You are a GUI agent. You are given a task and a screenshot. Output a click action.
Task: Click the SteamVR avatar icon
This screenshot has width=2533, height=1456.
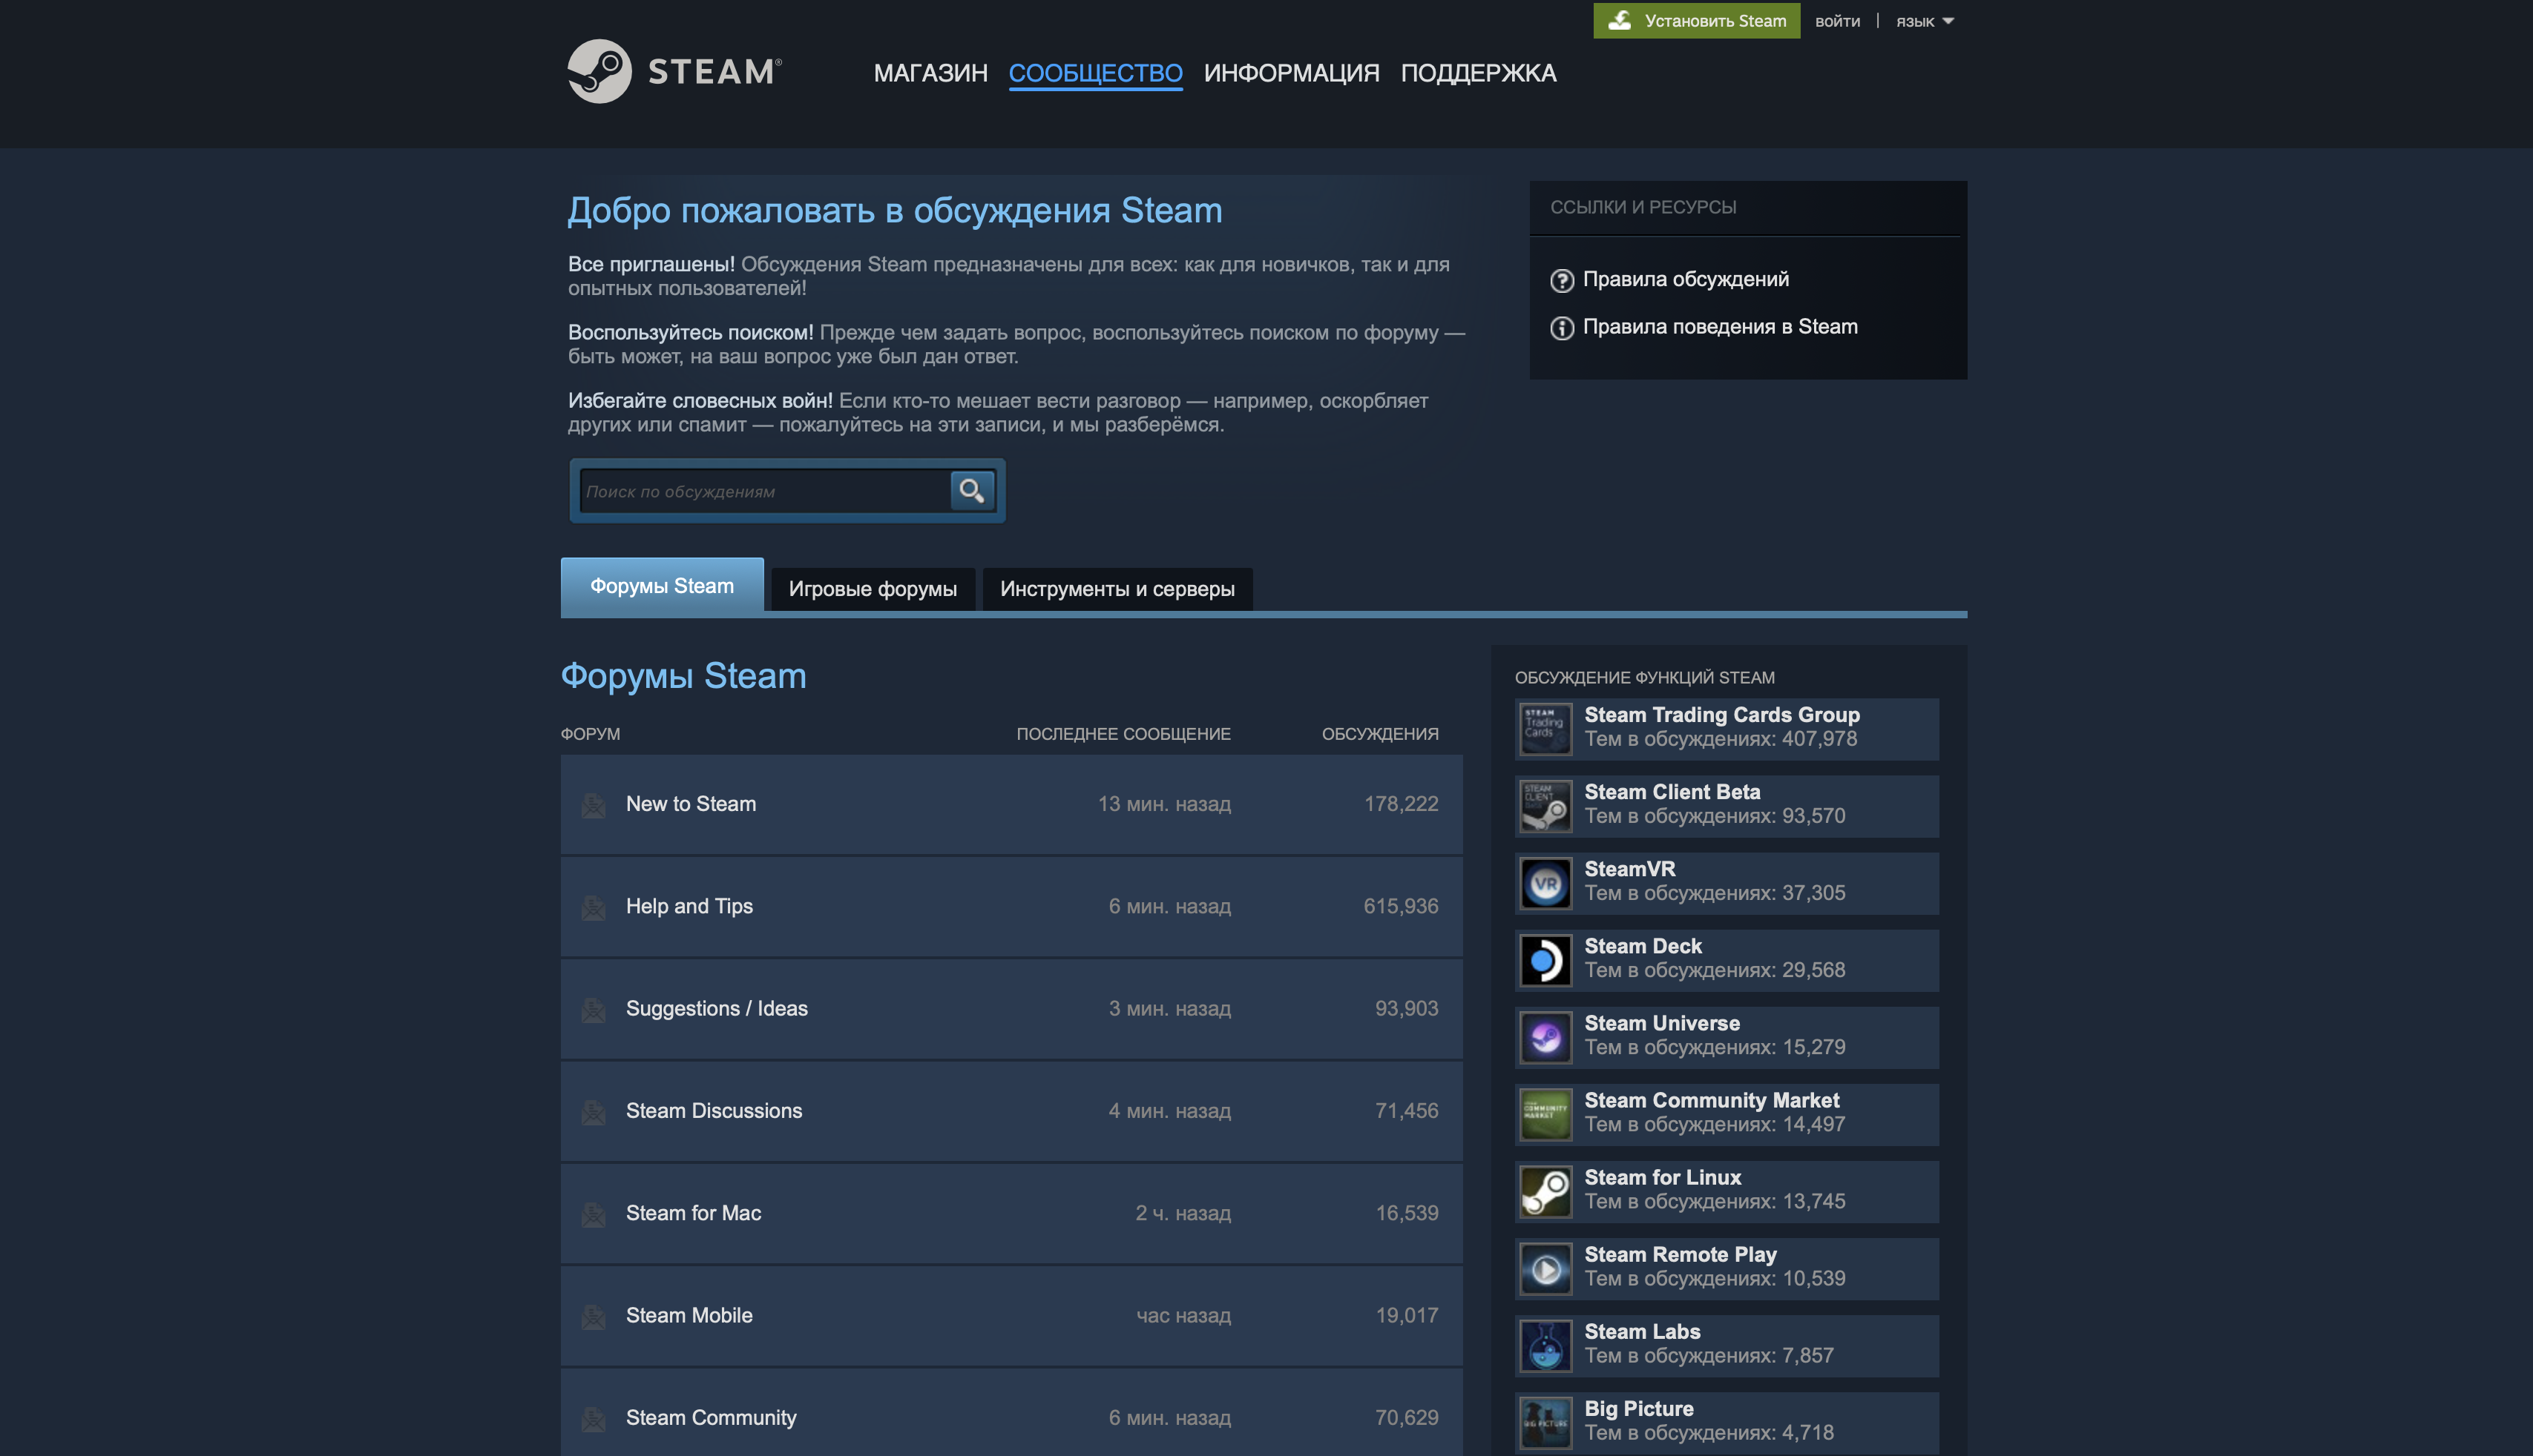[x=1545, y=882]
